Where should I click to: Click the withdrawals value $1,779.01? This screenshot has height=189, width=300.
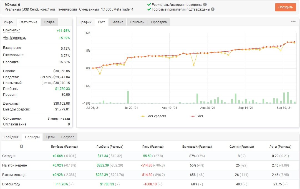(x=62, y=109)
